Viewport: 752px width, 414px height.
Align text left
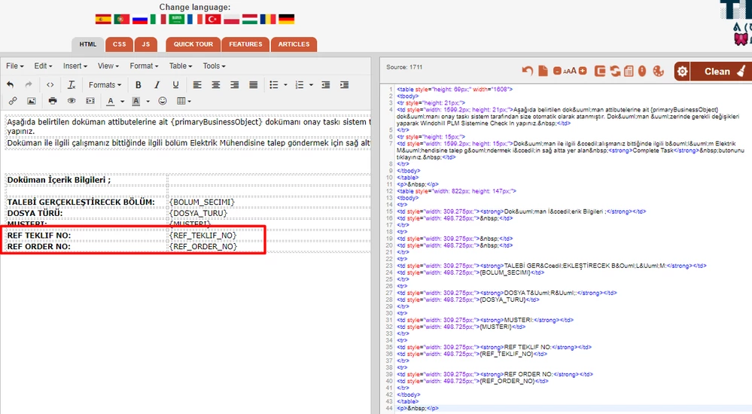pyautogui.click(x=197, y=85)
